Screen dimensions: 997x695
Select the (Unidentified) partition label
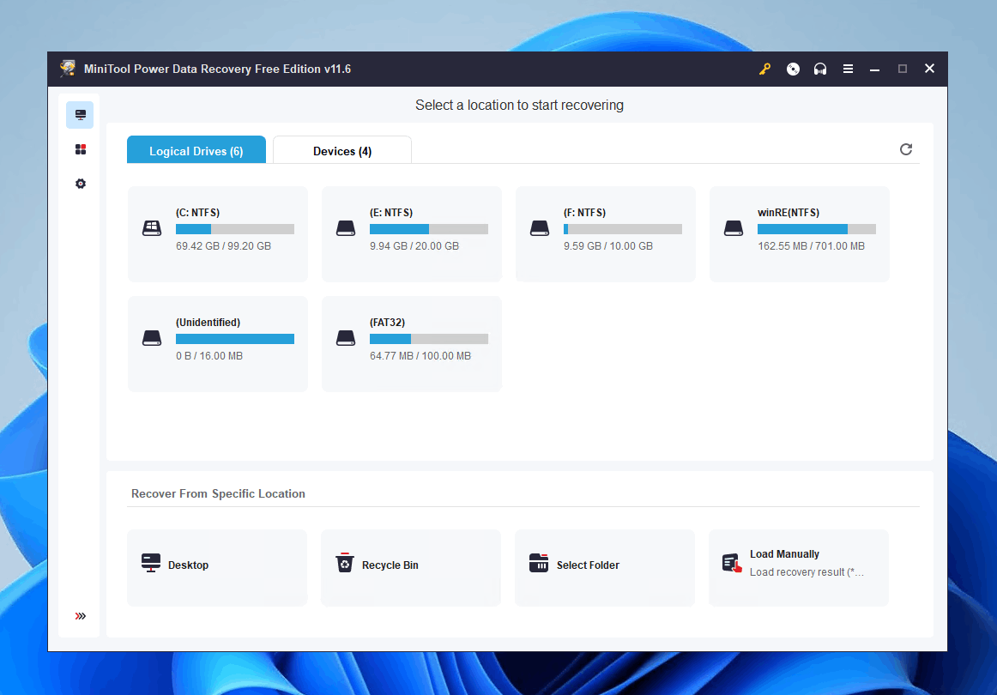click(208, 323)
